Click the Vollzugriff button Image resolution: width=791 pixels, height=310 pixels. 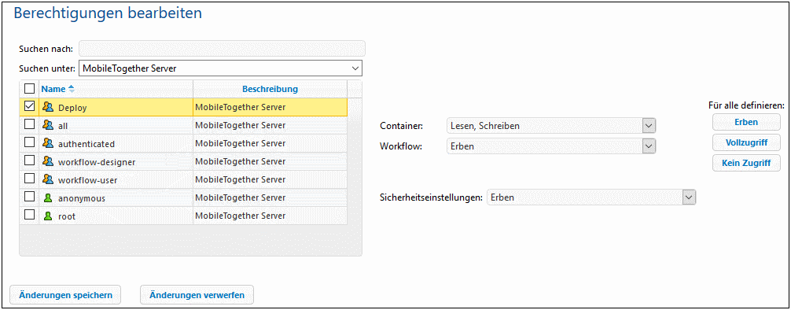pyautogui.click(x=747, y=142)
